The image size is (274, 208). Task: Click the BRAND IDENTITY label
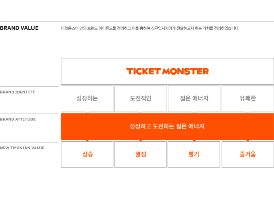click(18, 92)
